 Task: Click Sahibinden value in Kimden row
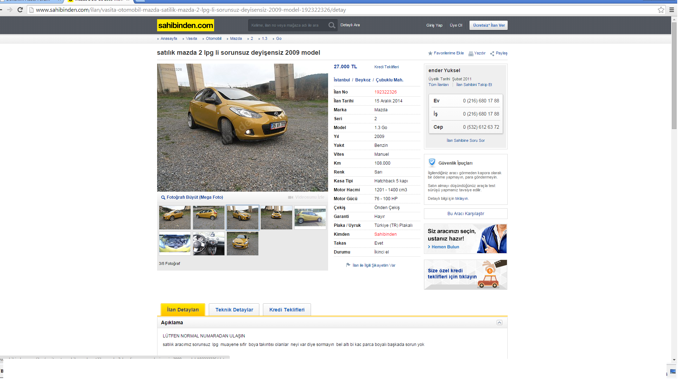point(385,234)
